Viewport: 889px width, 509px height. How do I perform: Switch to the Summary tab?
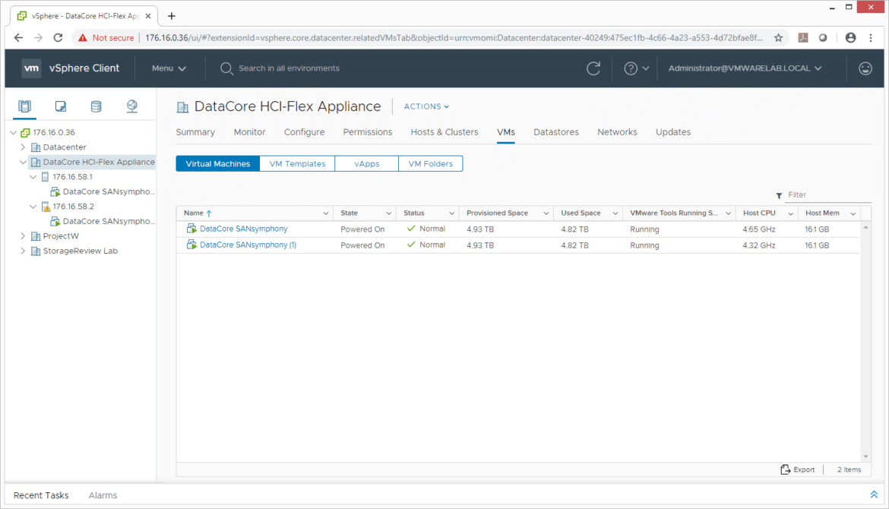195,132
